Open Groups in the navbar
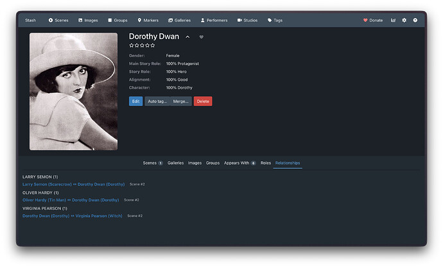Viewport: 443px width, 267px height. [x=117, y=21]
